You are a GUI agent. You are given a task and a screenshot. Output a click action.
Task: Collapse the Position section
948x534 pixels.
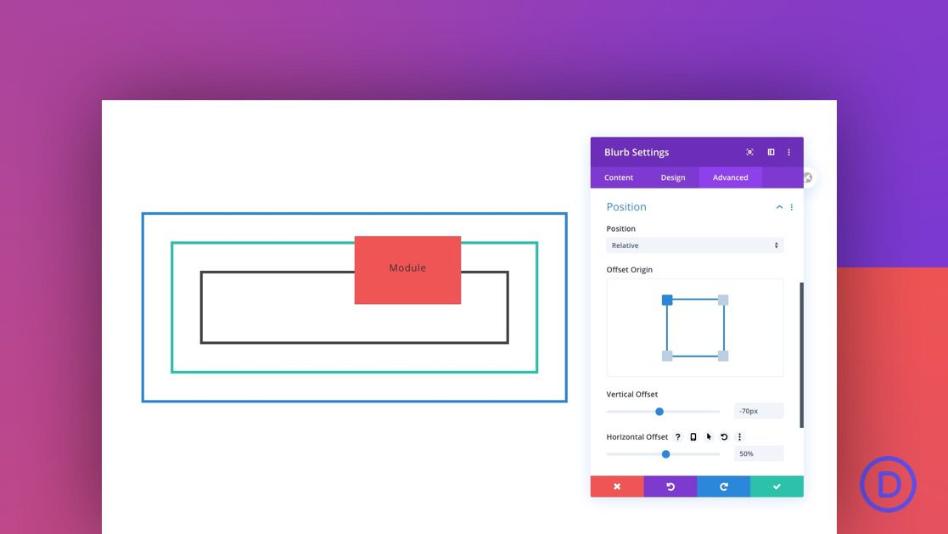[x=779, y=206]
